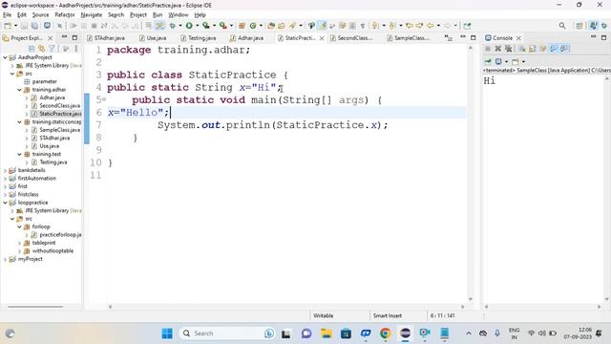The height and width of the screenshot is (344, 611).
Task: Click the New Java Package icon
Action: coord(242,26)
